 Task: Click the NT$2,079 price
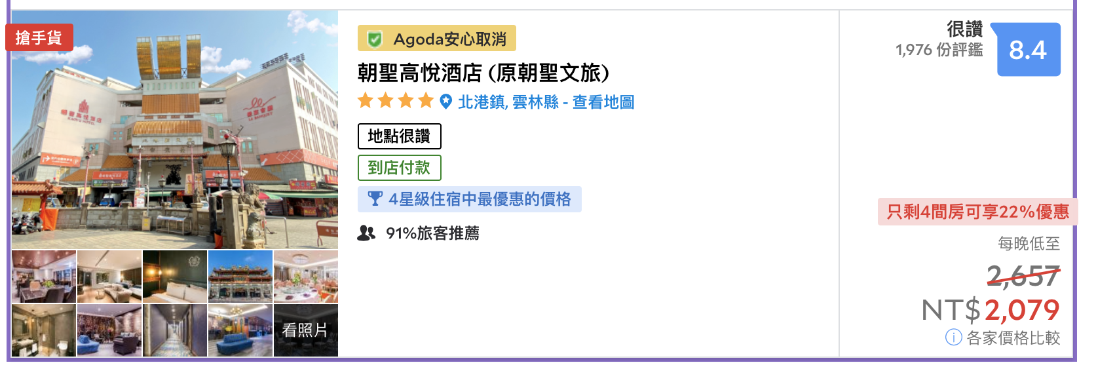991,310
